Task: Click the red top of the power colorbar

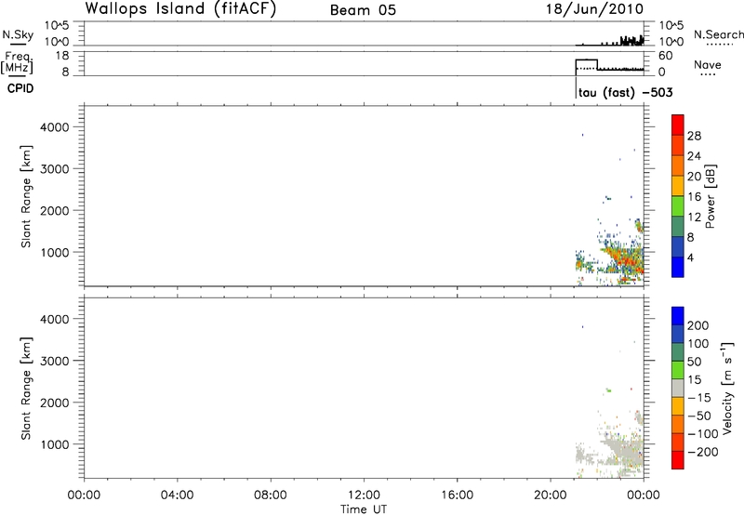Action: 678,125
